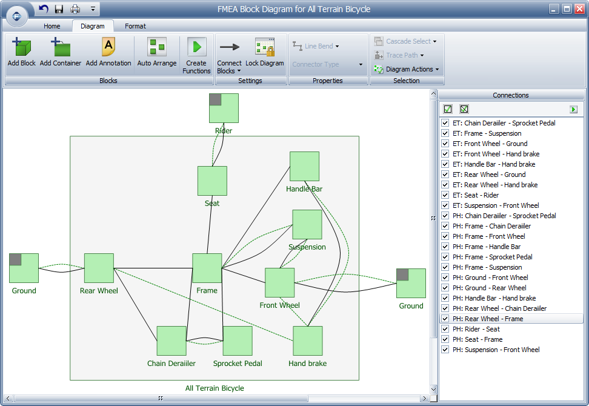The height and width of the screenshot is (406, 589).
Task: Click the undo arrow in quick access toolbar
Action: point(44,9)
